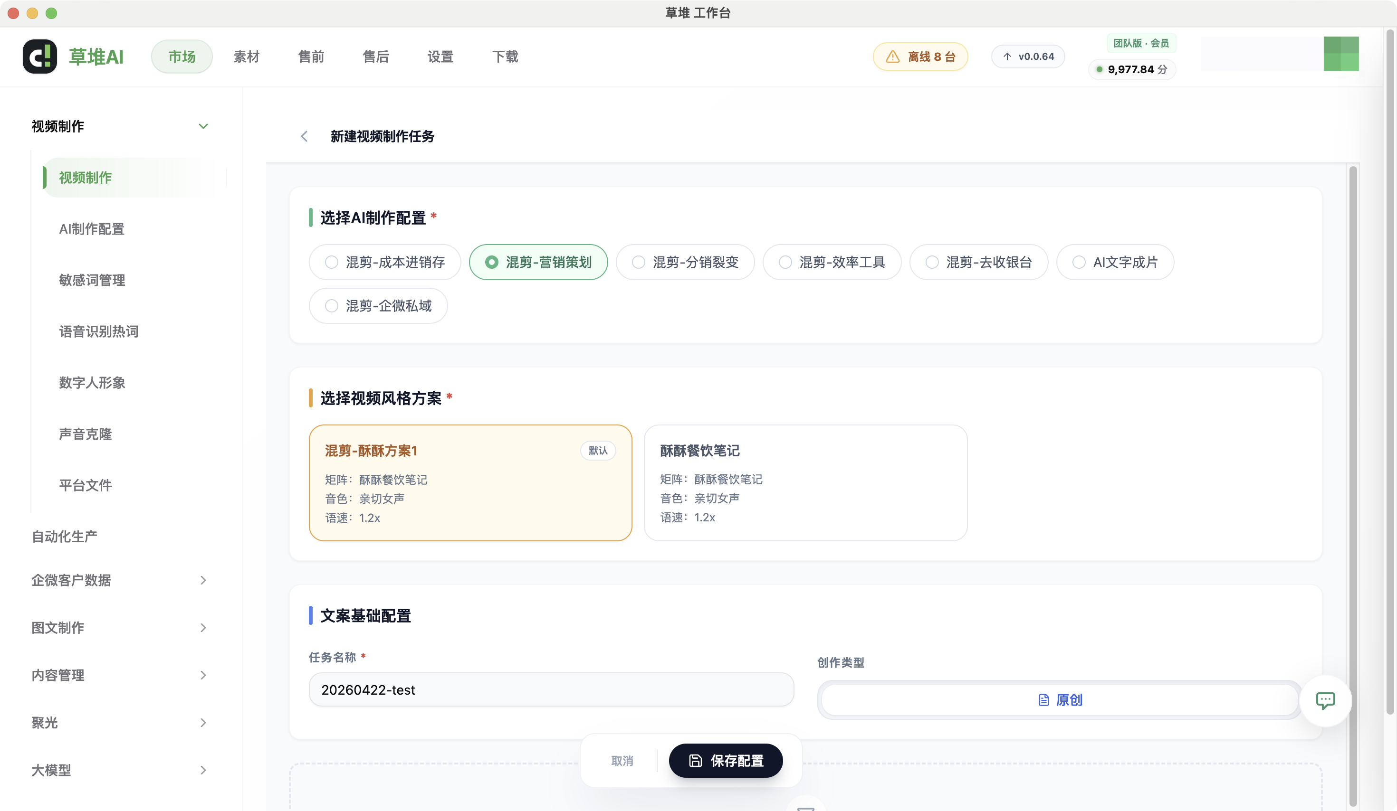The width and height of the screenshot is (1397, 811).
Task: Select 混剪-营销策划 radio option
Action: (538, 262)
